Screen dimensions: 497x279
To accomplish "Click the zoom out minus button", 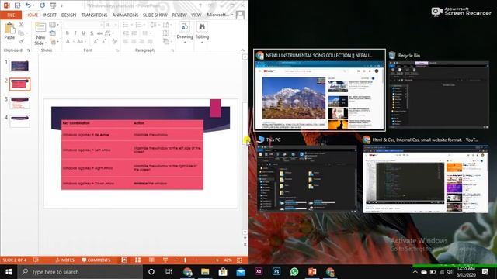I will 175,260.
